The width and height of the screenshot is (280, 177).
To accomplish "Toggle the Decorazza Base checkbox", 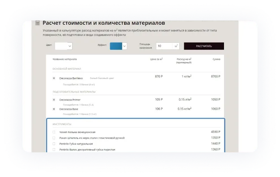I will tap(54, 109).
